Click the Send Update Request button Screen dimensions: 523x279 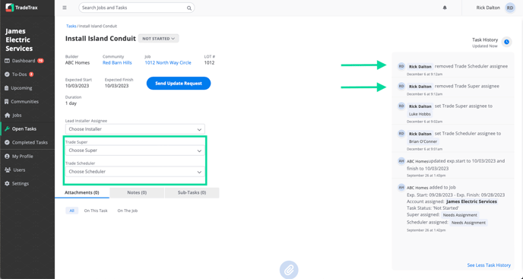pyautogui.click(x=179, y=84)
